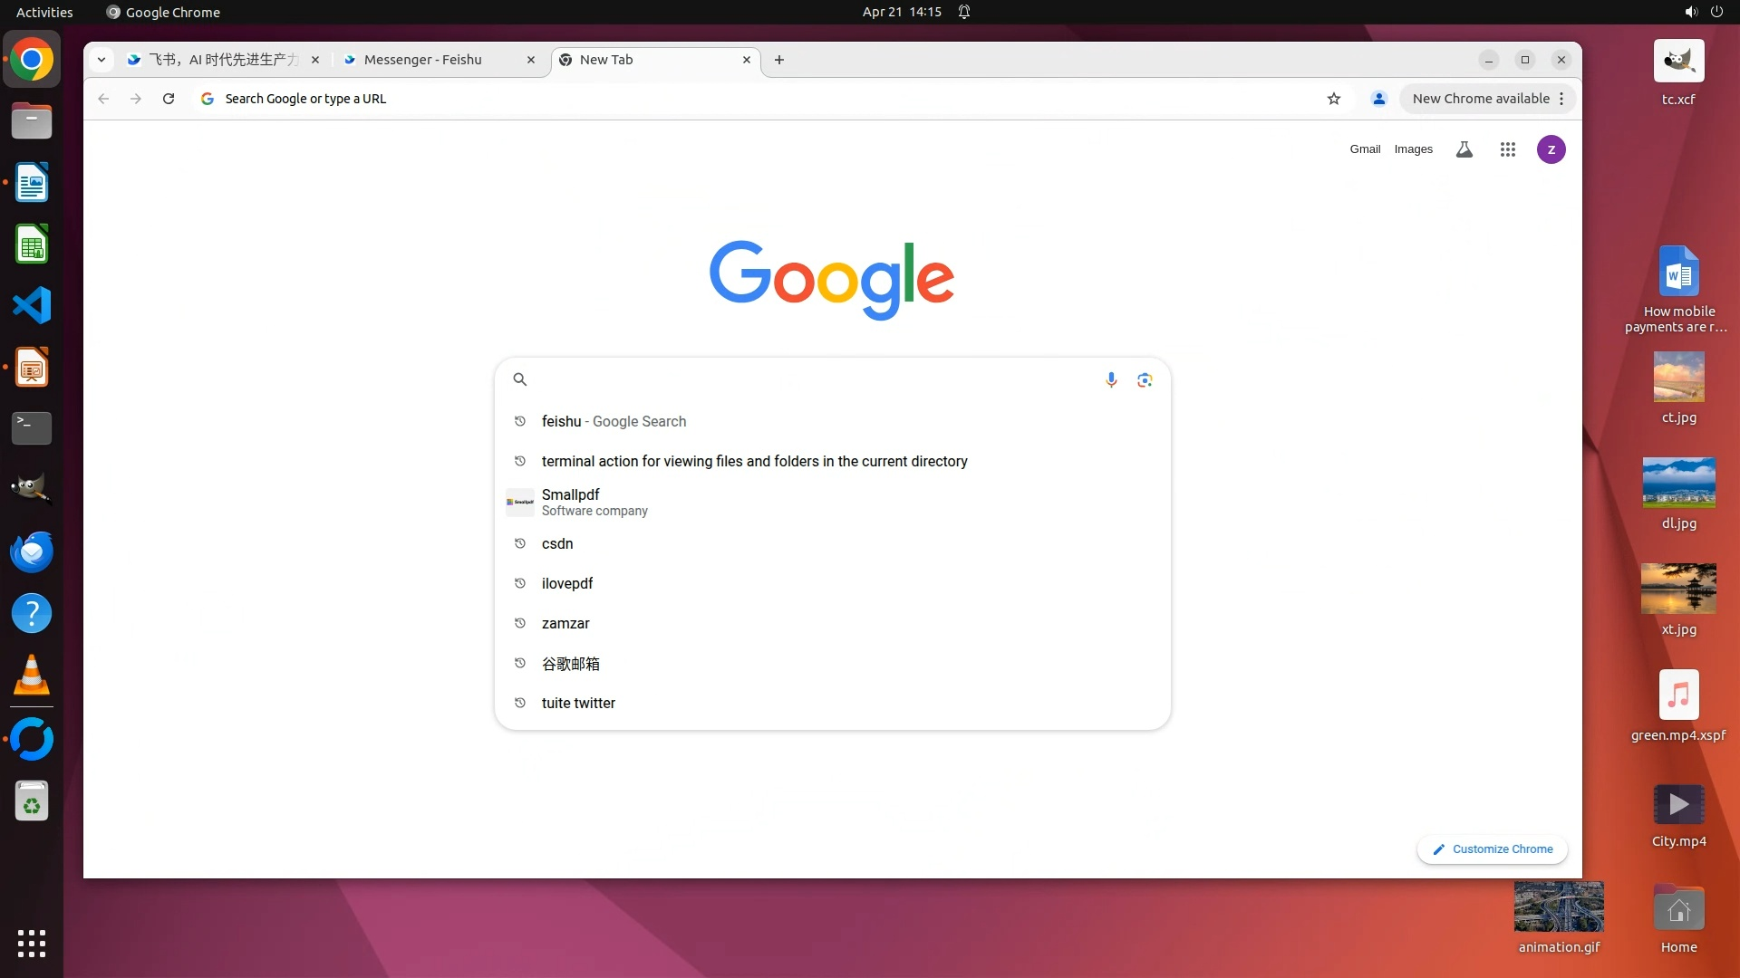Click the Google account avatar Z
1740x978 pixels.
tap(1551, 149)
